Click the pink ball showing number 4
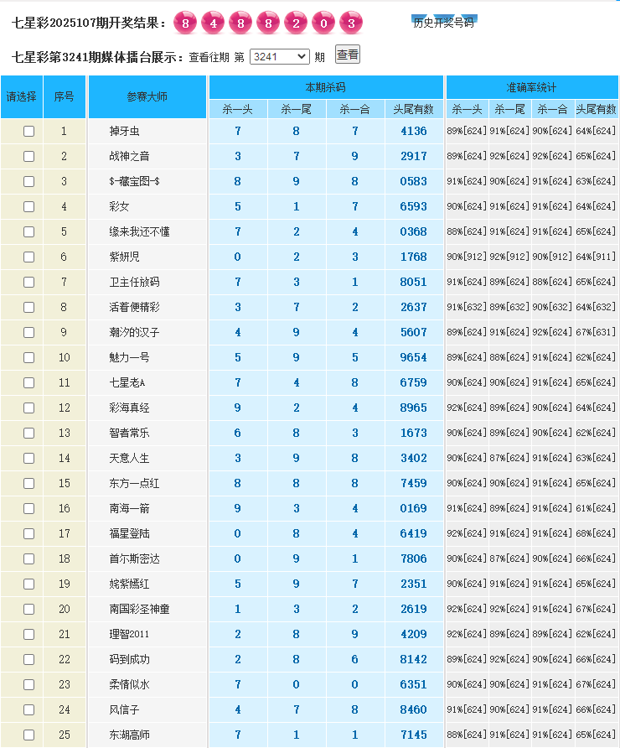Image resolution: width=620 pixels, height=748 pixels. (213, 23)
